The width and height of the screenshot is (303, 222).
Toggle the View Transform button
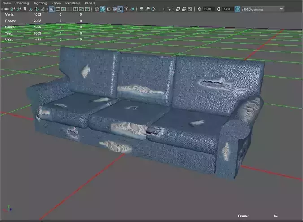click(x=238, y=9)
